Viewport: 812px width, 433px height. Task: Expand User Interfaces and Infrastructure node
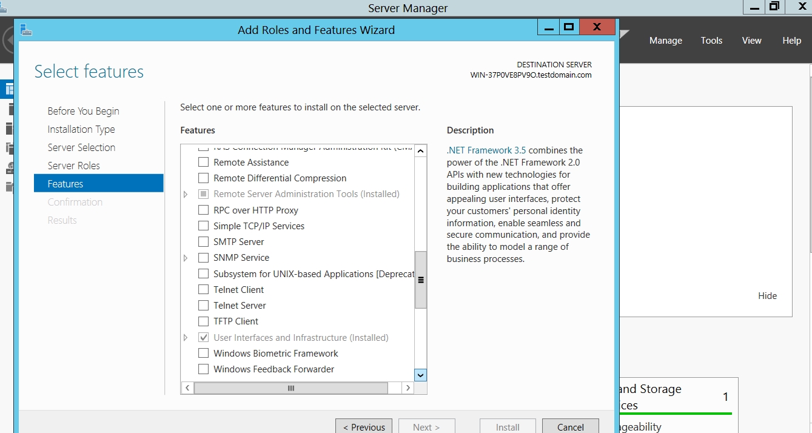click(186, 338)
